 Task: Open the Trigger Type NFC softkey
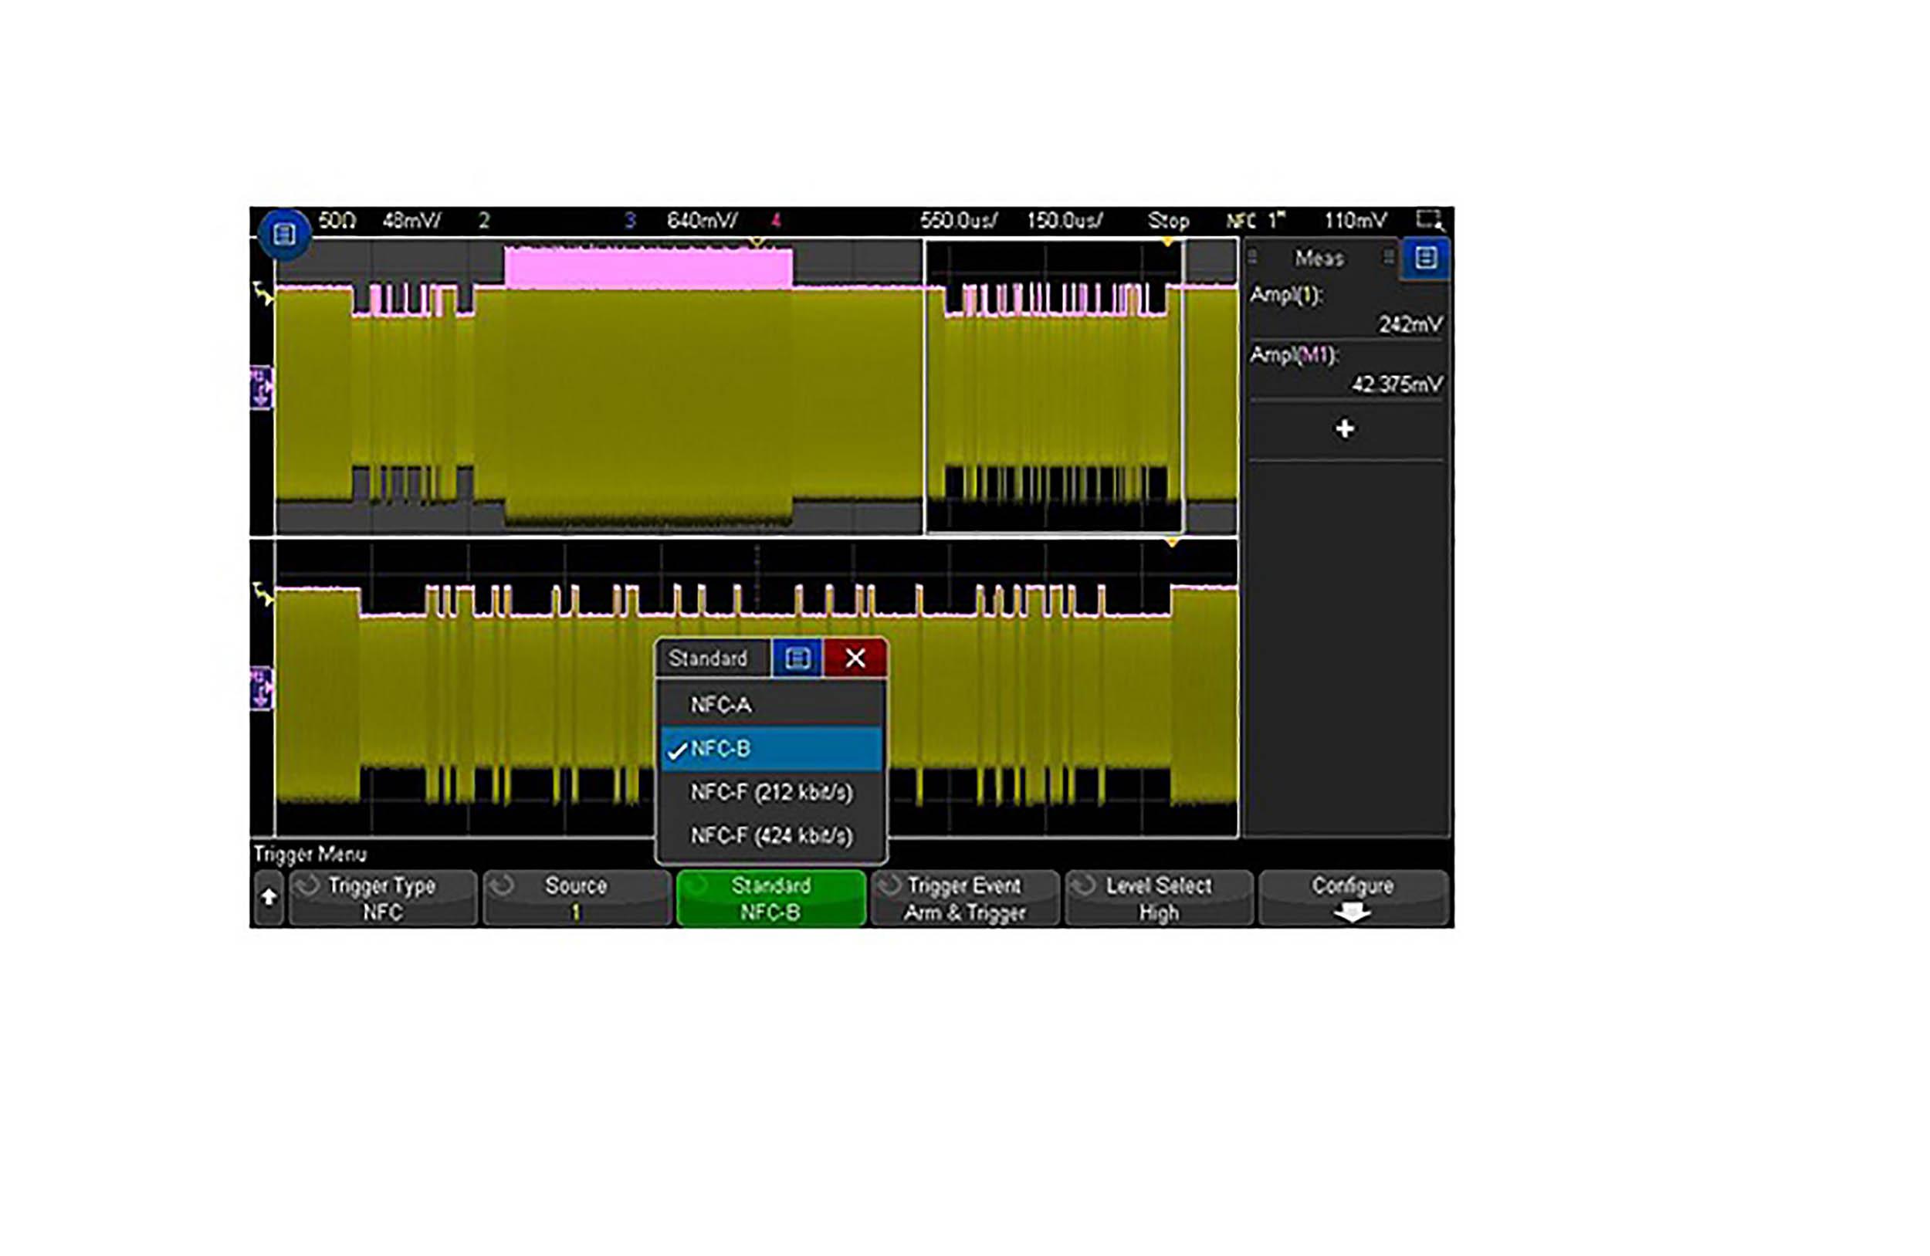[382, 899]
